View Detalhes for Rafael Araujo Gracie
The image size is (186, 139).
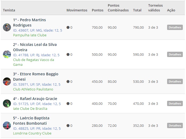(175, 103)
